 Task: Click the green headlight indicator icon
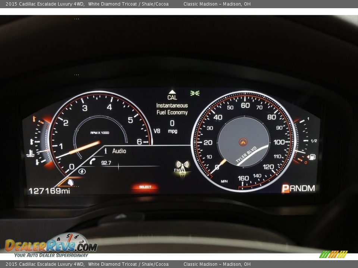pos(195,93)
